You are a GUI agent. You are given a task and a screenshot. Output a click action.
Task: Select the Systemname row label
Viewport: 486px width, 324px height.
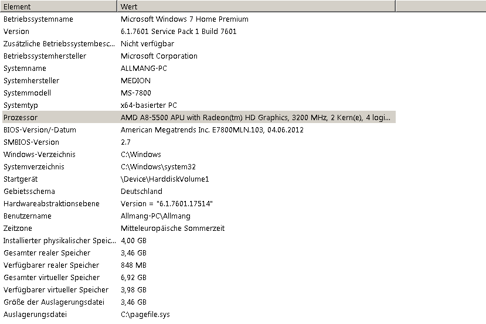pos(25,69)
